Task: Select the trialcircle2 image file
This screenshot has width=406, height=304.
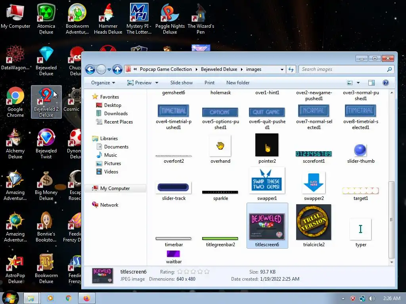Action: pos(314,225)
